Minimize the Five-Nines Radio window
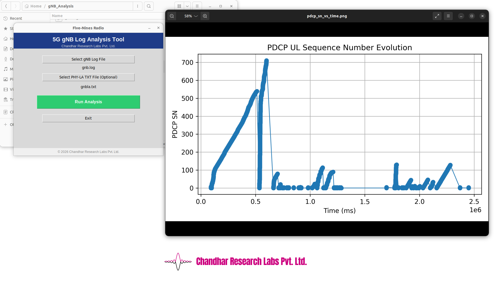 (x=149, y=28)
